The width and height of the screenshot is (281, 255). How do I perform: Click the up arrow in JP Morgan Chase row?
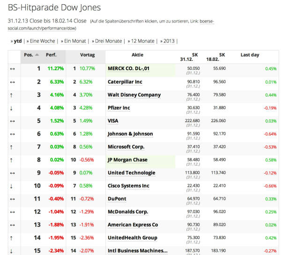click(12, 160)
